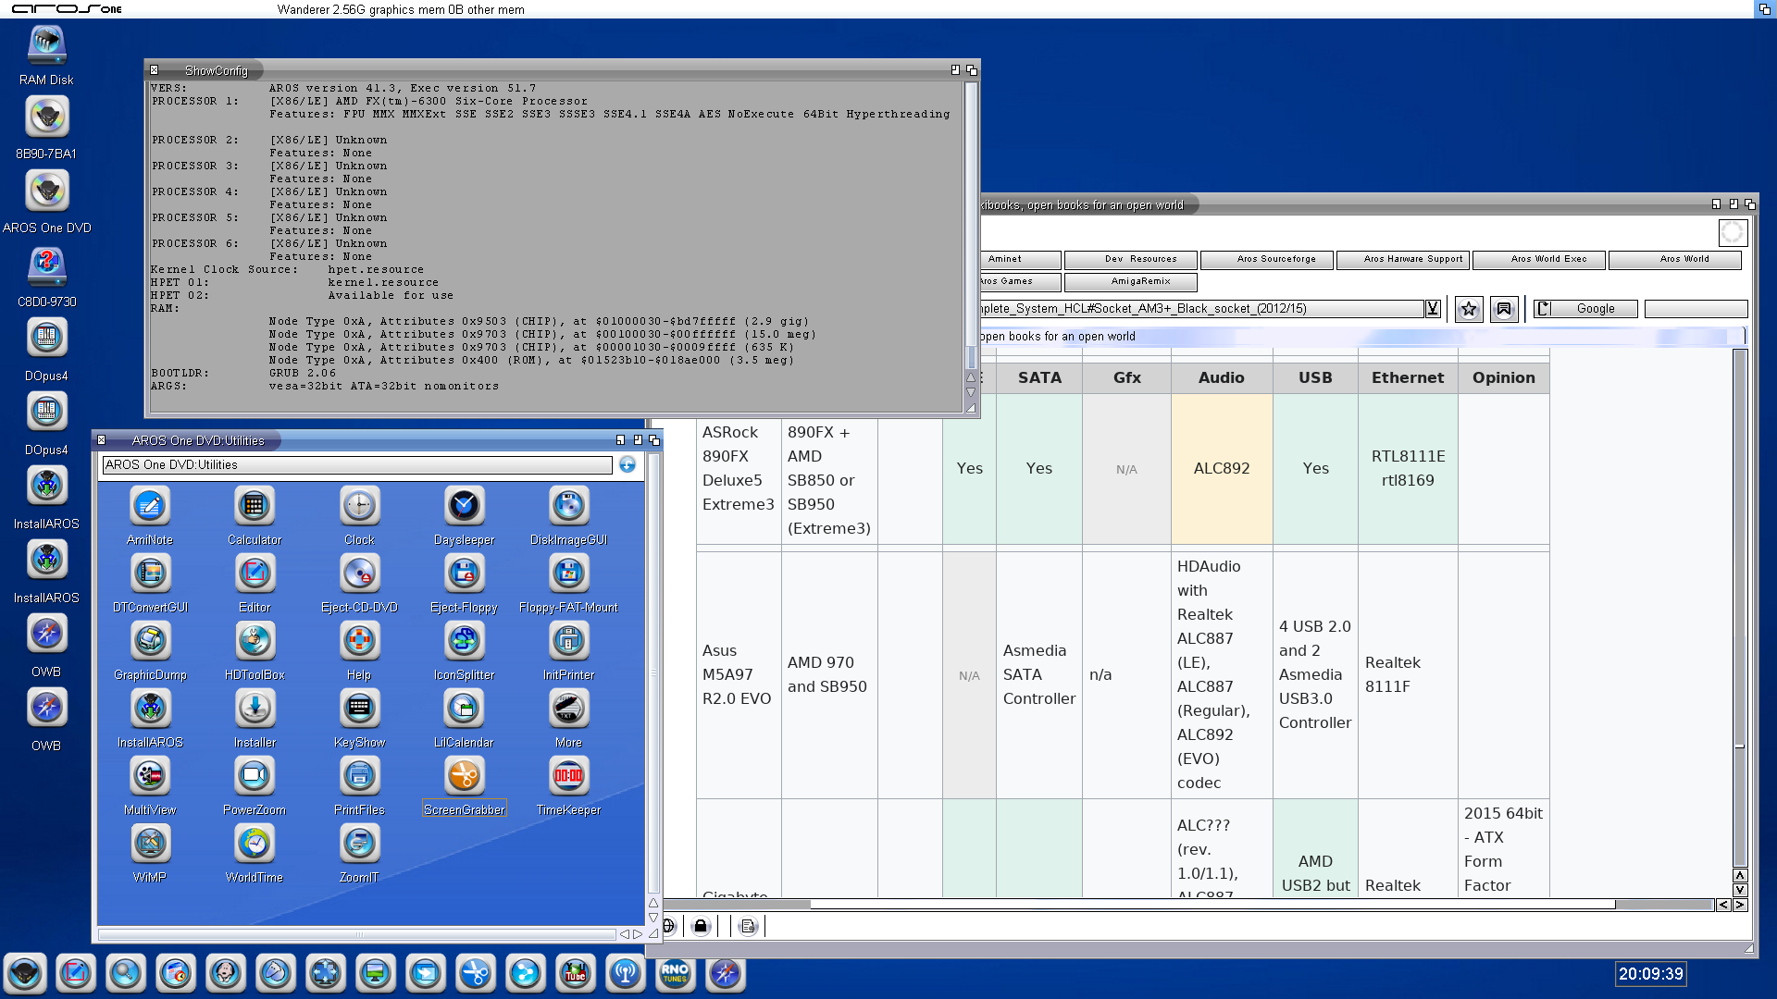Click the clock in the dock
The image size is (1777, 999).
pos(1651,974)
